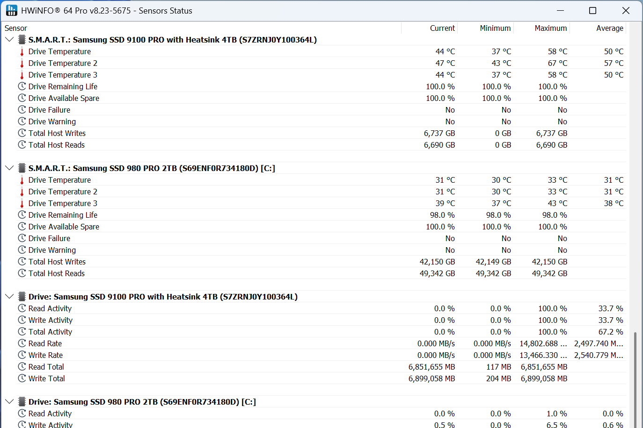Click the 6,851,655 MB maximum Read Total value
The width and height of the screenshot is (643, 428).
[544, 367]
